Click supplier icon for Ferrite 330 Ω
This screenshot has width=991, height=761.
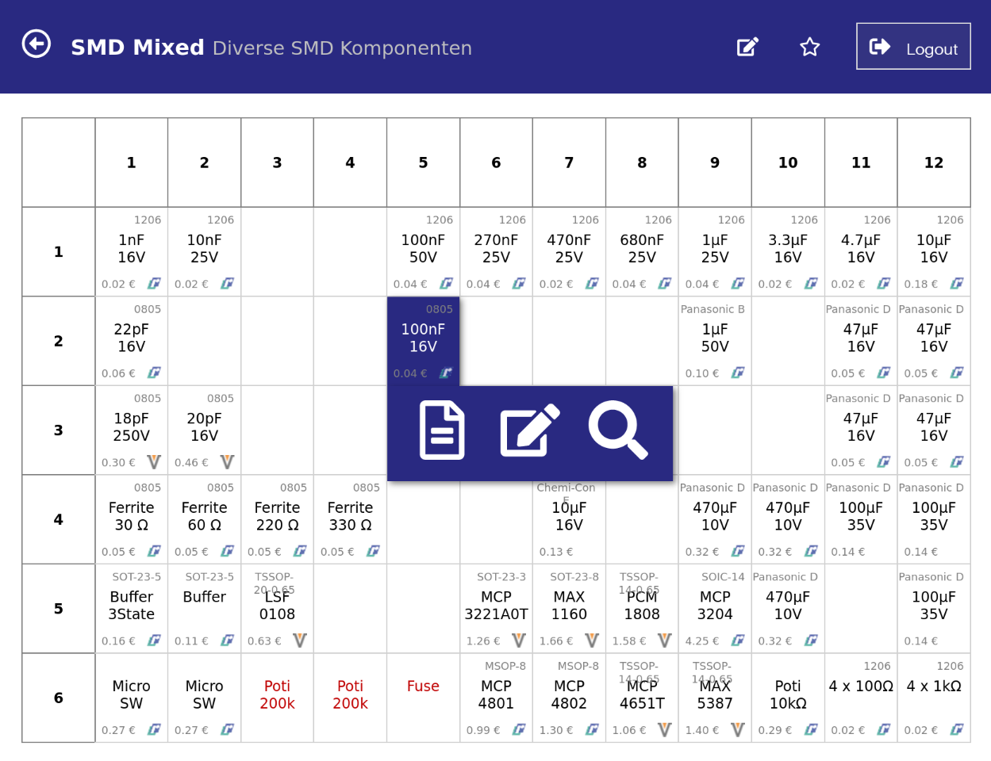pos(373,551)
